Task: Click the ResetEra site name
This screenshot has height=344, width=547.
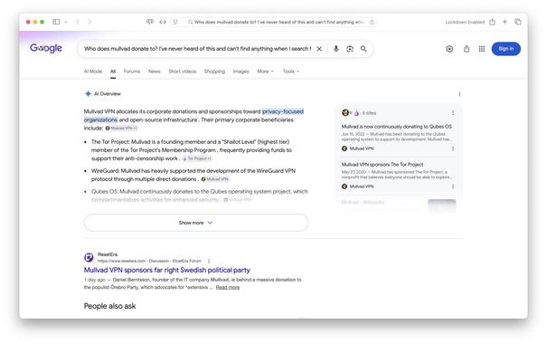Action: coord(108,254)
